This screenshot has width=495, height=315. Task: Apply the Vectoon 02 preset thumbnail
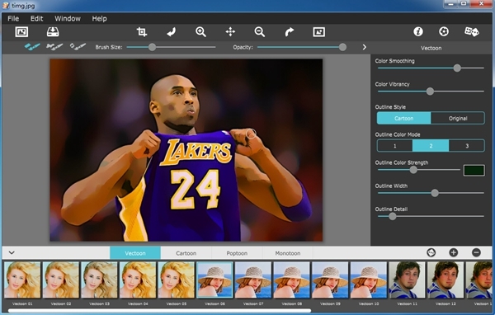60,280
